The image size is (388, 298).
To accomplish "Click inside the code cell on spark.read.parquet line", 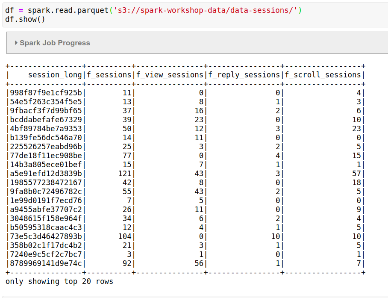I will click(x=153, y=10).
